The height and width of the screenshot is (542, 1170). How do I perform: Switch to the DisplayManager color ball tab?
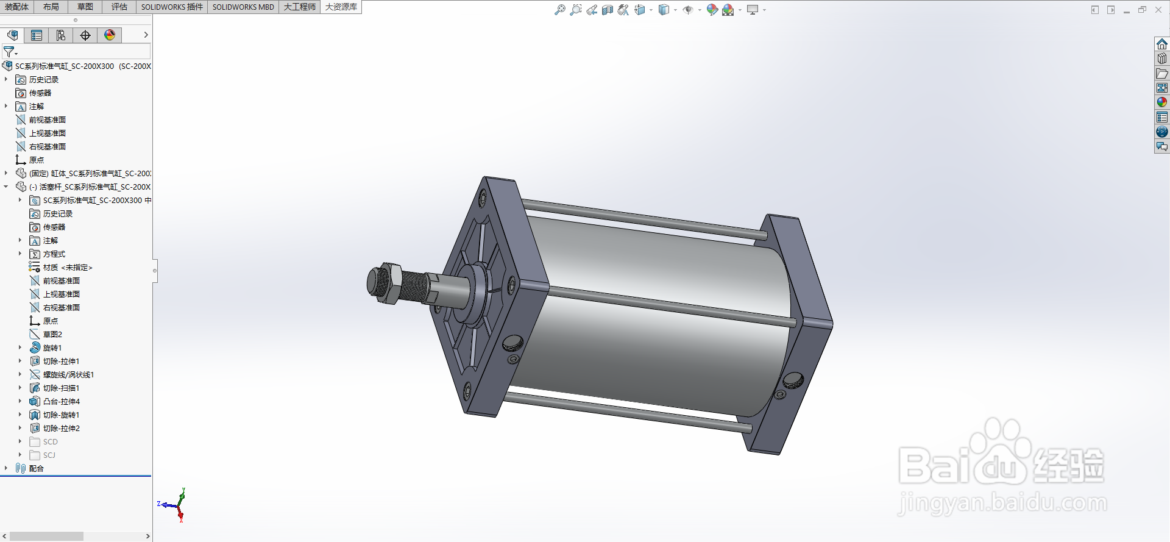point(110,35)
